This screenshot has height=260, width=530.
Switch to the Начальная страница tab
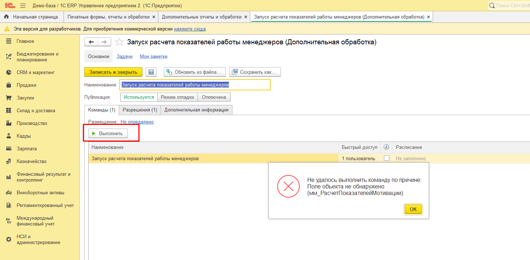click(x=32, y=17)
